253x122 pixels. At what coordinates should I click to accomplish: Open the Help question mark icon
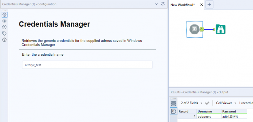4,40
